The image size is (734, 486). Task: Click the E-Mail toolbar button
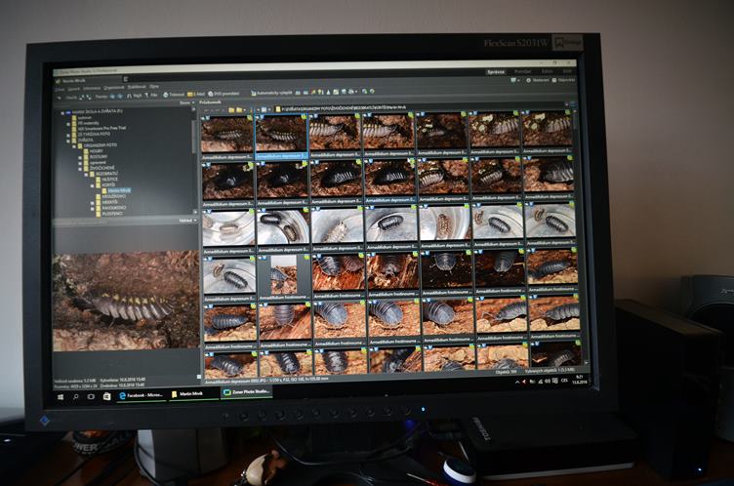(196, 94)
